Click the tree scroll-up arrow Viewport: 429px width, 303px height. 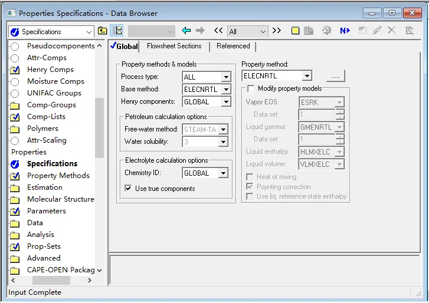coord(99,45)
